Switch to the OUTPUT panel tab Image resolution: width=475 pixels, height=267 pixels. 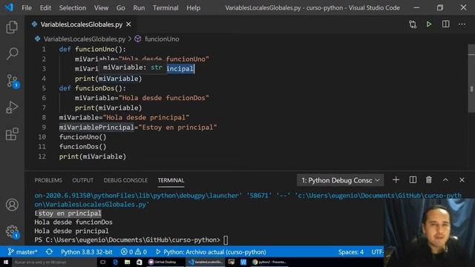point(82,180)
